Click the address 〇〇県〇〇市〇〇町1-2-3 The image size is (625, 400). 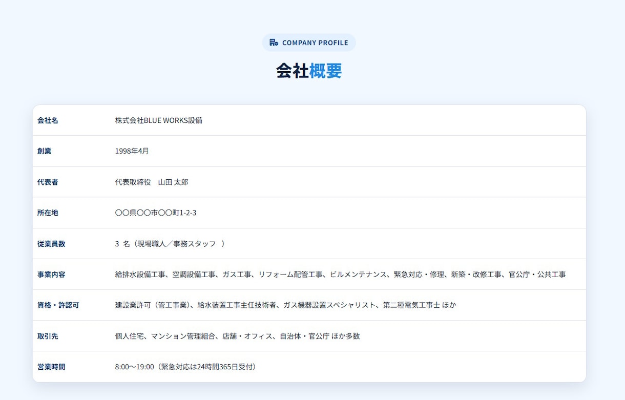(156, 213)
